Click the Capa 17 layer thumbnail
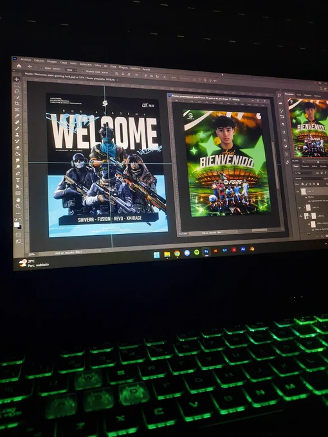 pyautogui.click(x=304, y=192)
